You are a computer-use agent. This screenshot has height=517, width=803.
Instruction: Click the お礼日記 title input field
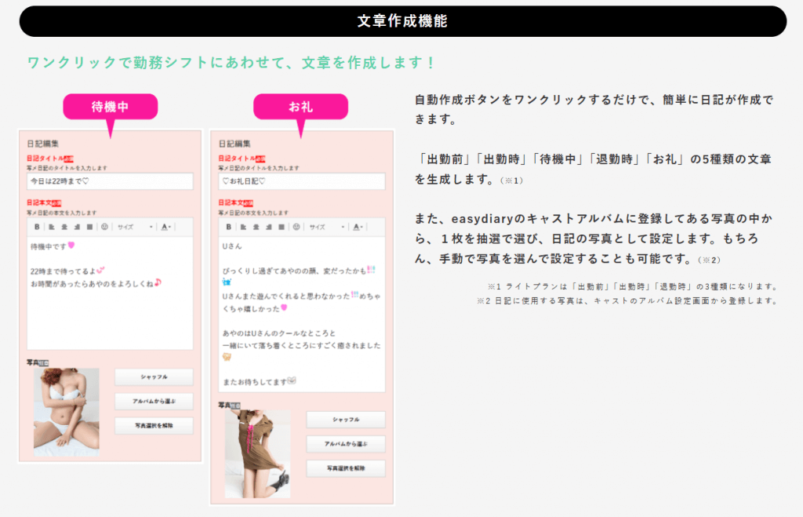point(301,181)
